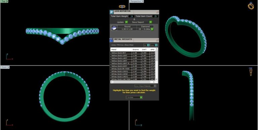Open the Top viewport dropdown arrow
The height and width of the screenshot is (130, 258).
[x=7, y=1]
